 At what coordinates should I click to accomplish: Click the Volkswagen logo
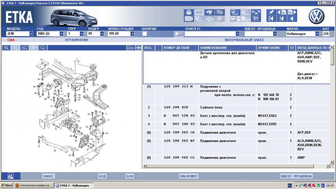coord(316,16)
